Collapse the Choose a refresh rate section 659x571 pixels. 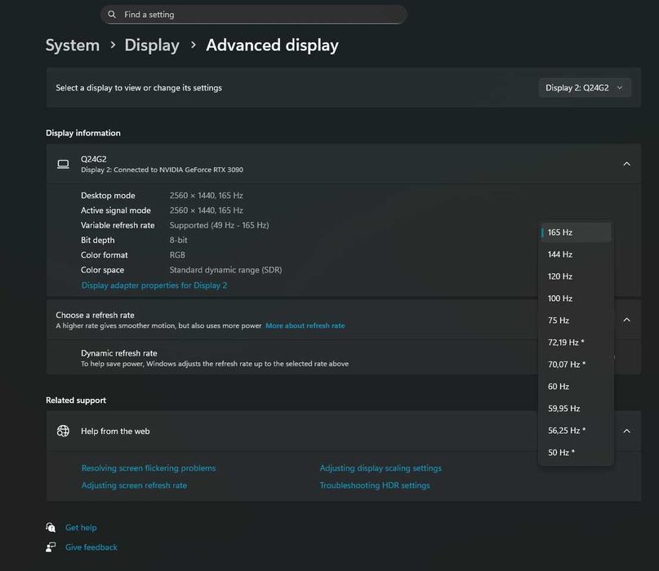[x=626, y=320]
